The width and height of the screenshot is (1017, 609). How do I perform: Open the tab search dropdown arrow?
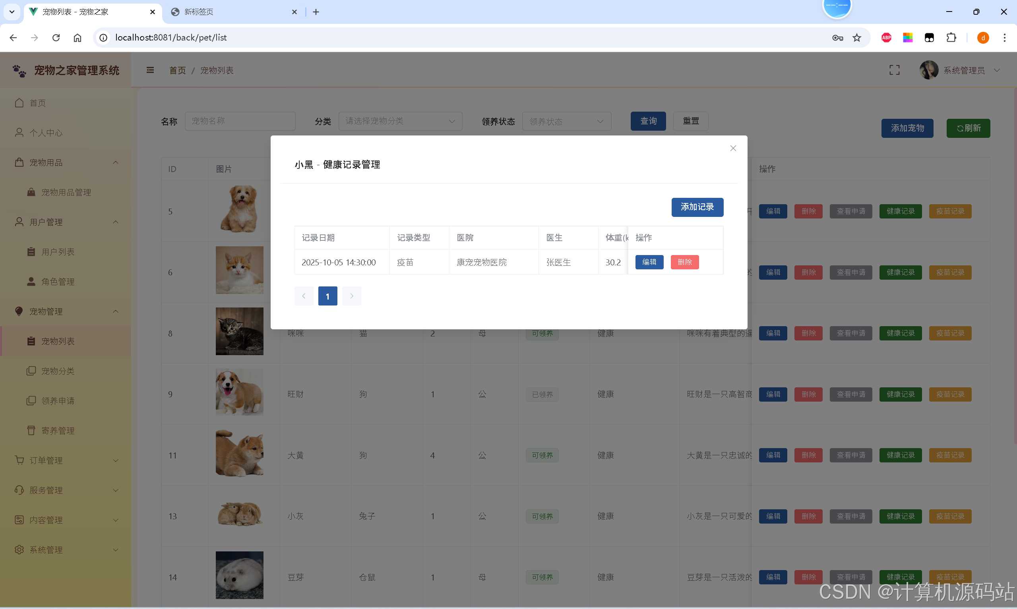(x=12, y=12)
